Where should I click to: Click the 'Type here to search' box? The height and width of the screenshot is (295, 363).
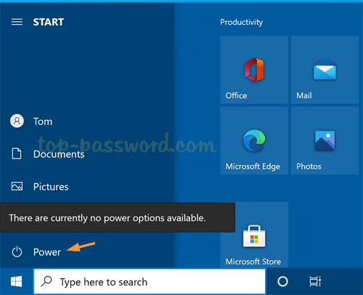tap(150, 281)
